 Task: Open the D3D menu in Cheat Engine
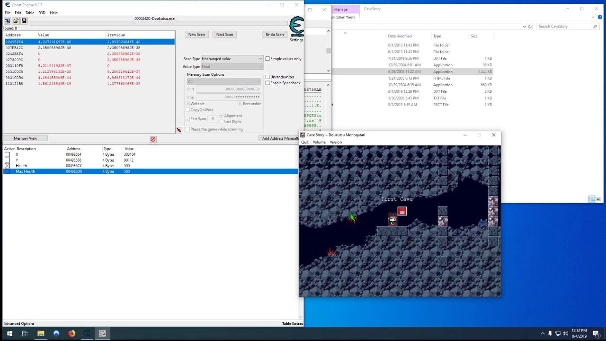[x=42, y=13]
